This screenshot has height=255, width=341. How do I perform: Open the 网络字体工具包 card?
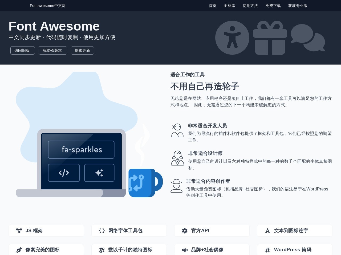click(x=129, y=231)
